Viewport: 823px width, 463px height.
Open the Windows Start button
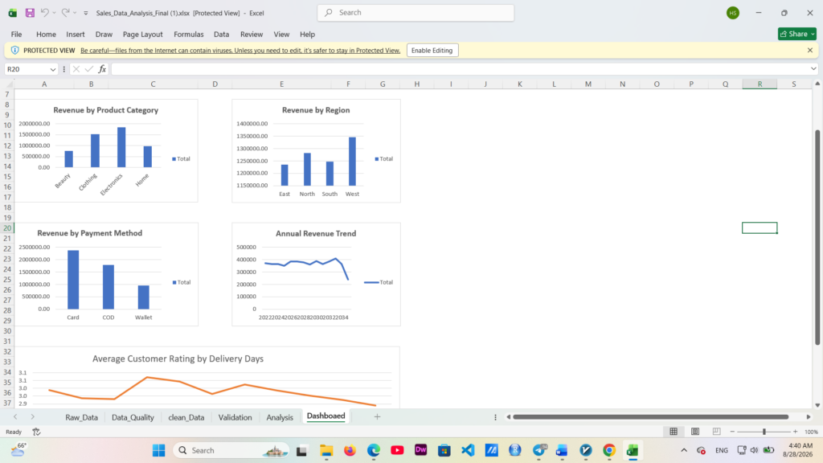pyautogui.click(x=158, y=450)
